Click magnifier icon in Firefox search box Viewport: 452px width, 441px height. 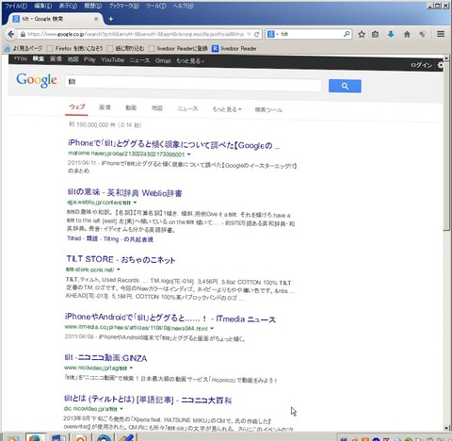pyautogui.click(x=347, y=34)
